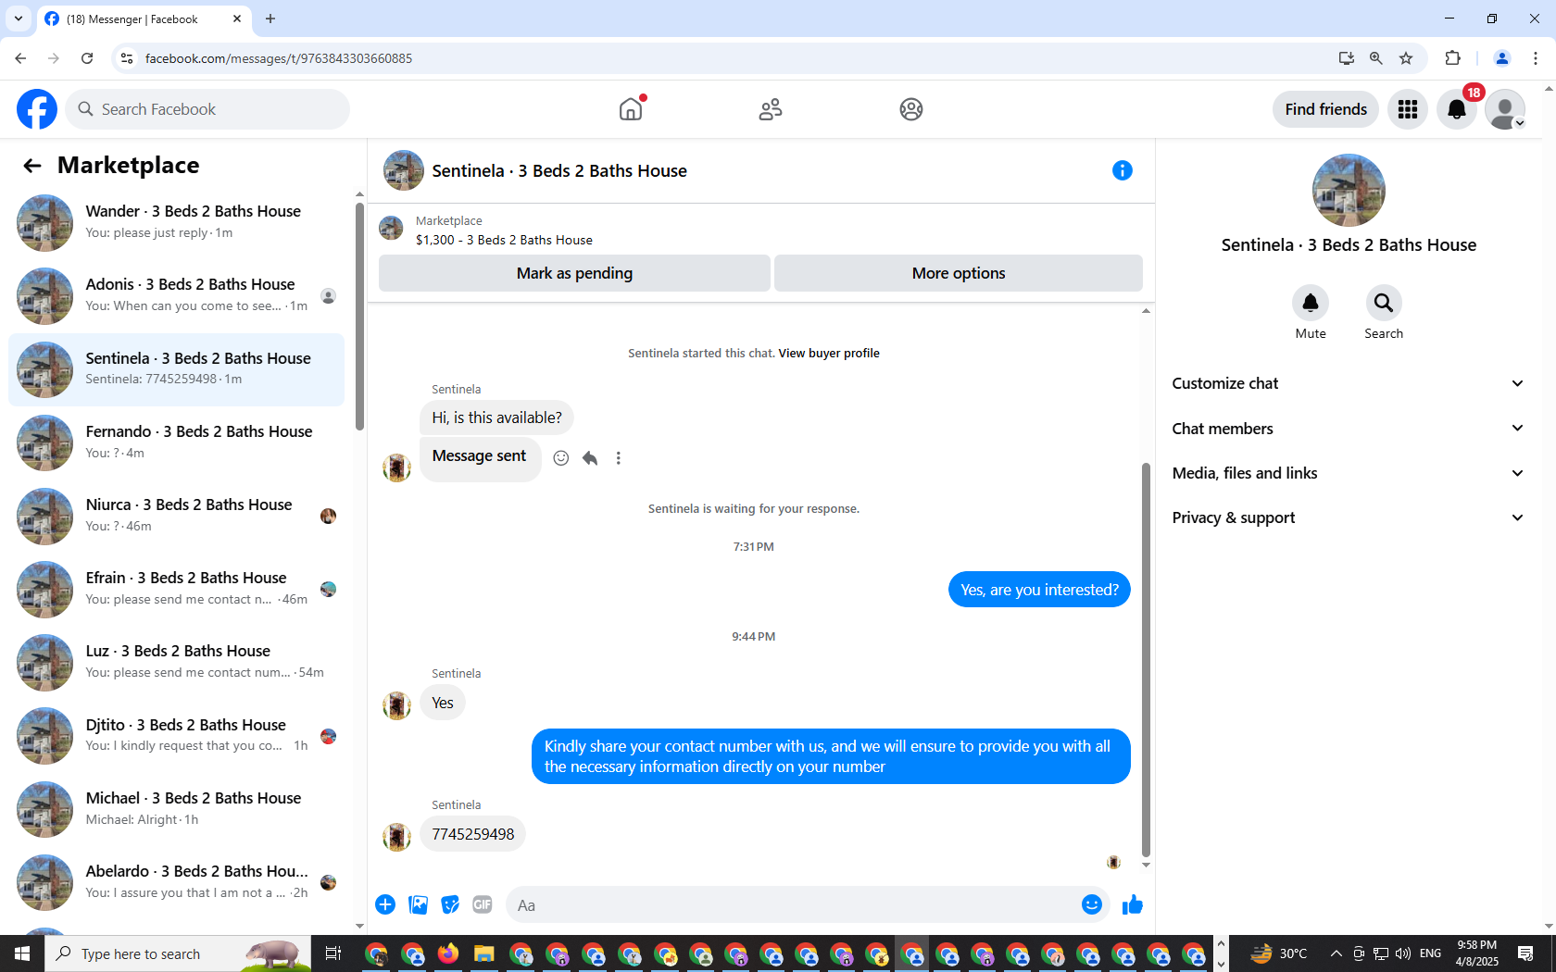Open the Home feed icon
Viewport: 1556px width, 972px height.
(x=631, y=109)
